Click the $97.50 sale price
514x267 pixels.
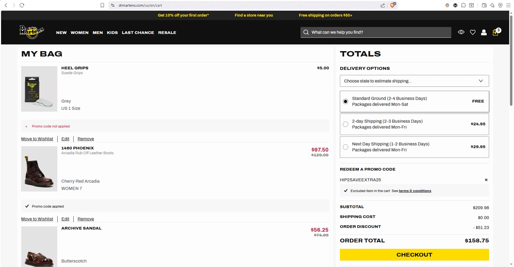coord(320,150)
